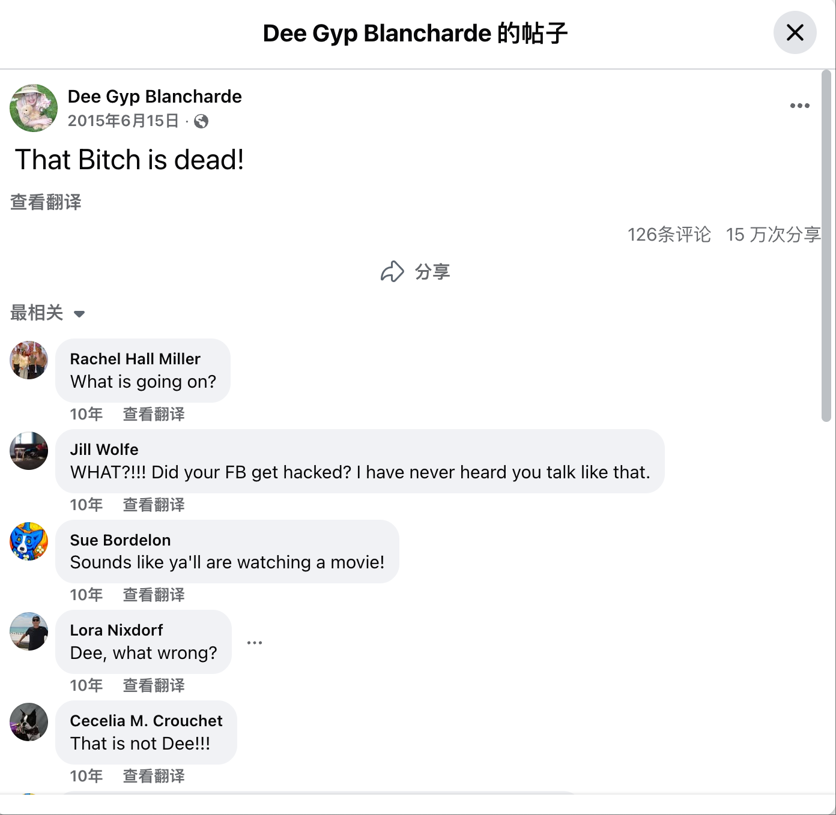Click the 2015年6月15日 post date
Viewport: 836px width, 815px height.
[x=123, y=121]
